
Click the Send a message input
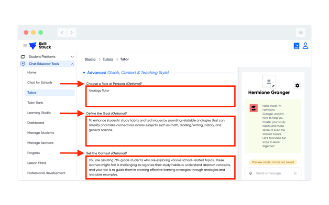(x=273, y=173)
